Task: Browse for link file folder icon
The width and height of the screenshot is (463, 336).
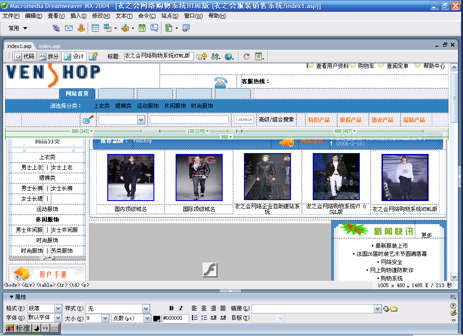Action: pyautogui.click(x=394, y=309)
